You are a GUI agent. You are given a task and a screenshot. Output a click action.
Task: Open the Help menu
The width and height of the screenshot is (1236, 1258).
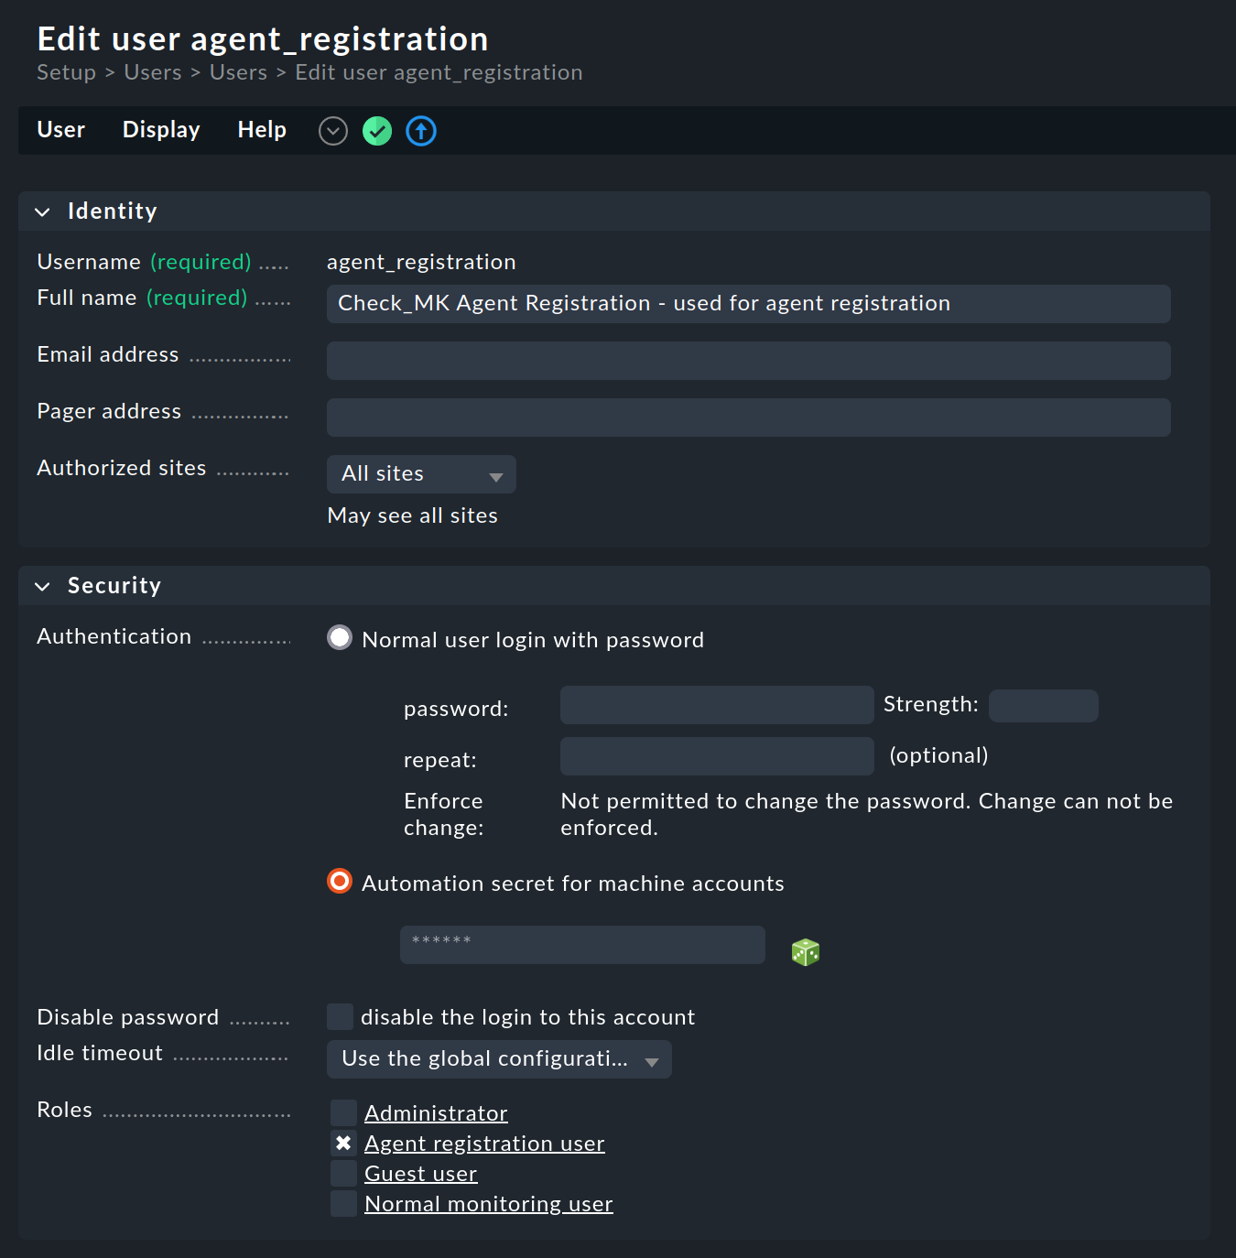tap(261, 130)
